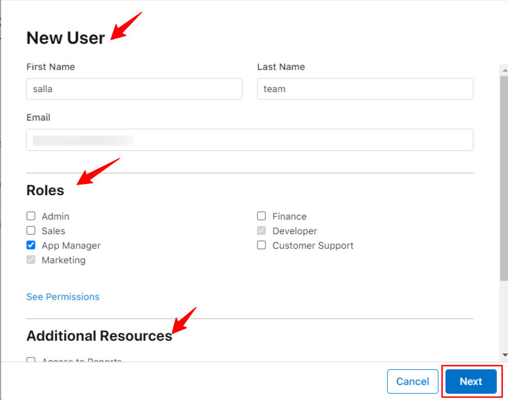
Task: Toggle the Developer role checkbox
Action: click(x=261, y=231)
